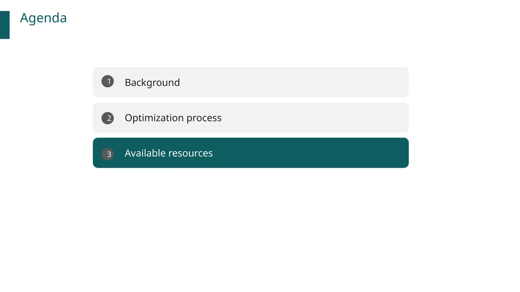Click white margin left of the agenda bars
This screenshot has width=520, height=292.
click(46, 117)
